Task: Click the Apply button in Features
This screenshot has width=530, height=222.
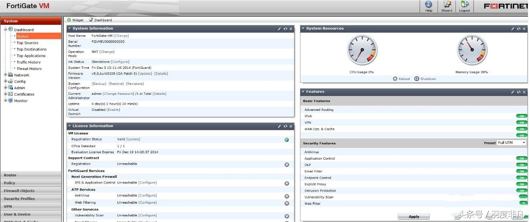Action: pyautogui.click(x=413, y=217)
